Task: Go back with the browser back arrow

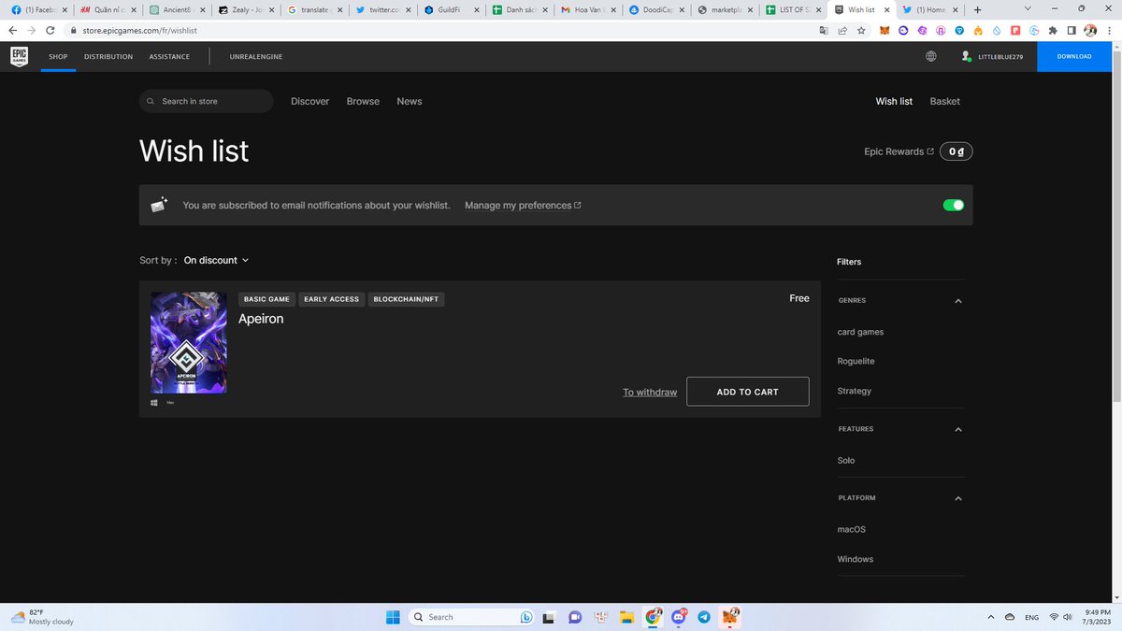Action: (x=13, y=30)
